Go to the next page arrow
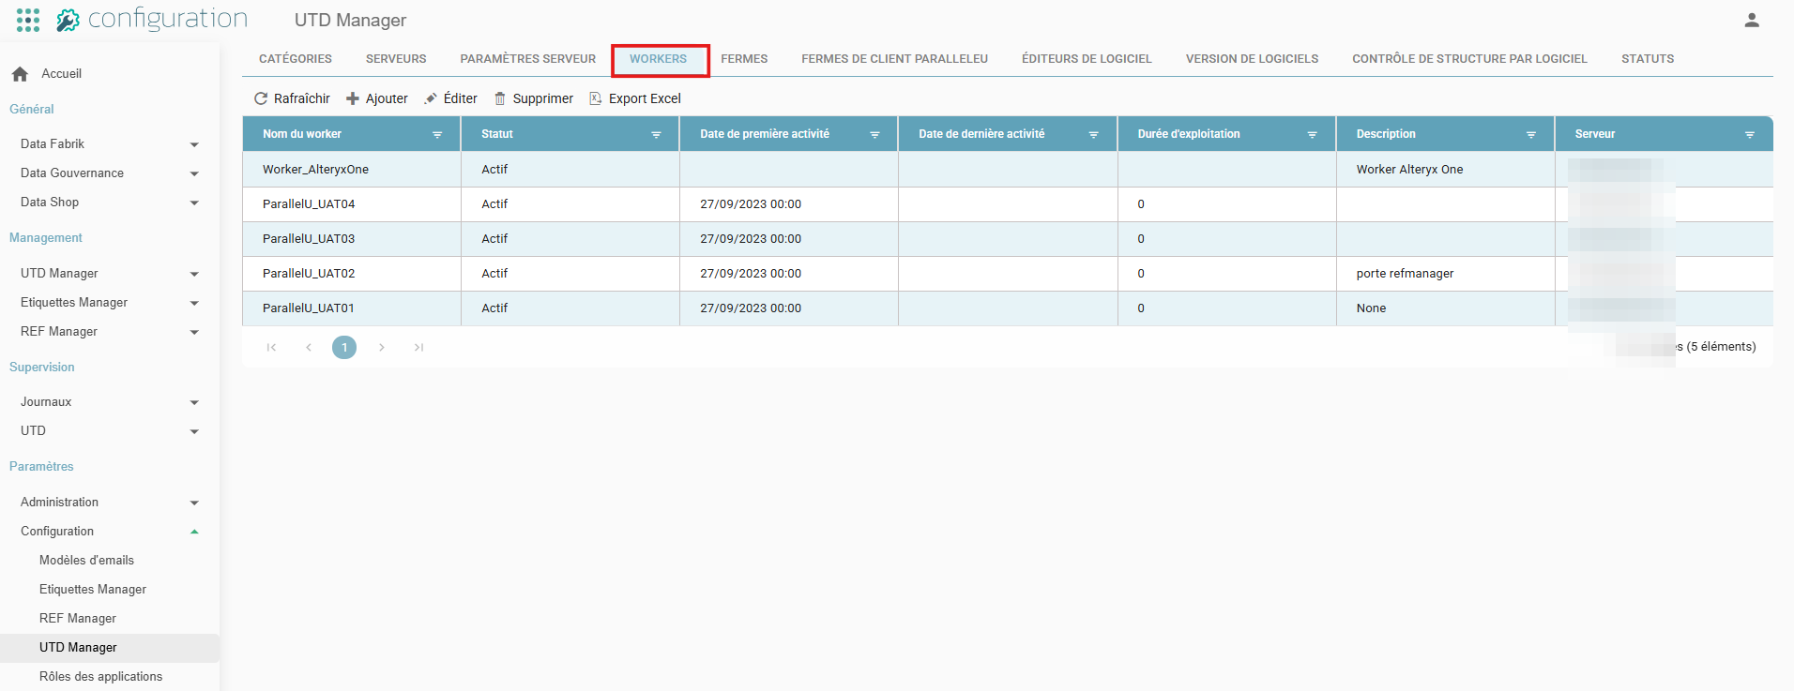Viewport: 1794px width, 691px height. (382, 348)
